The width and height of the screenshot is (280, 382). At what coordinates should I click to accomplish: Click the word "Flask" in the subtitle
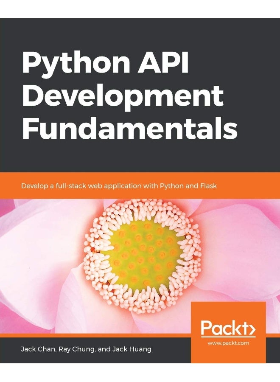208,186
